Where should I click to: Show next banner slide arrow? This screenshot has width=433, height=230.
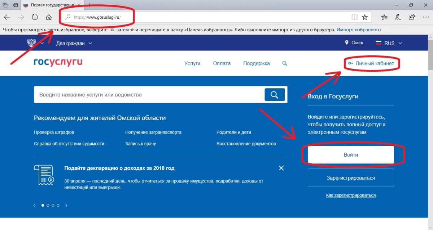pos(66,206)
